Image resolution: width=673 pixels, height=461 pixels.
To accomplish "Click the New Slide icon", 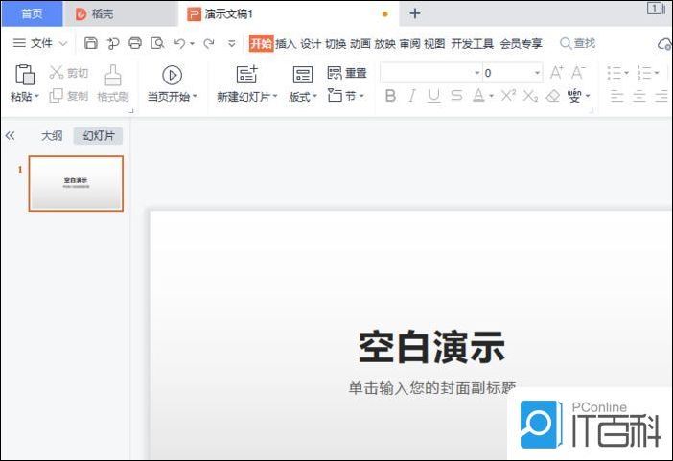I will pos(247,74).
